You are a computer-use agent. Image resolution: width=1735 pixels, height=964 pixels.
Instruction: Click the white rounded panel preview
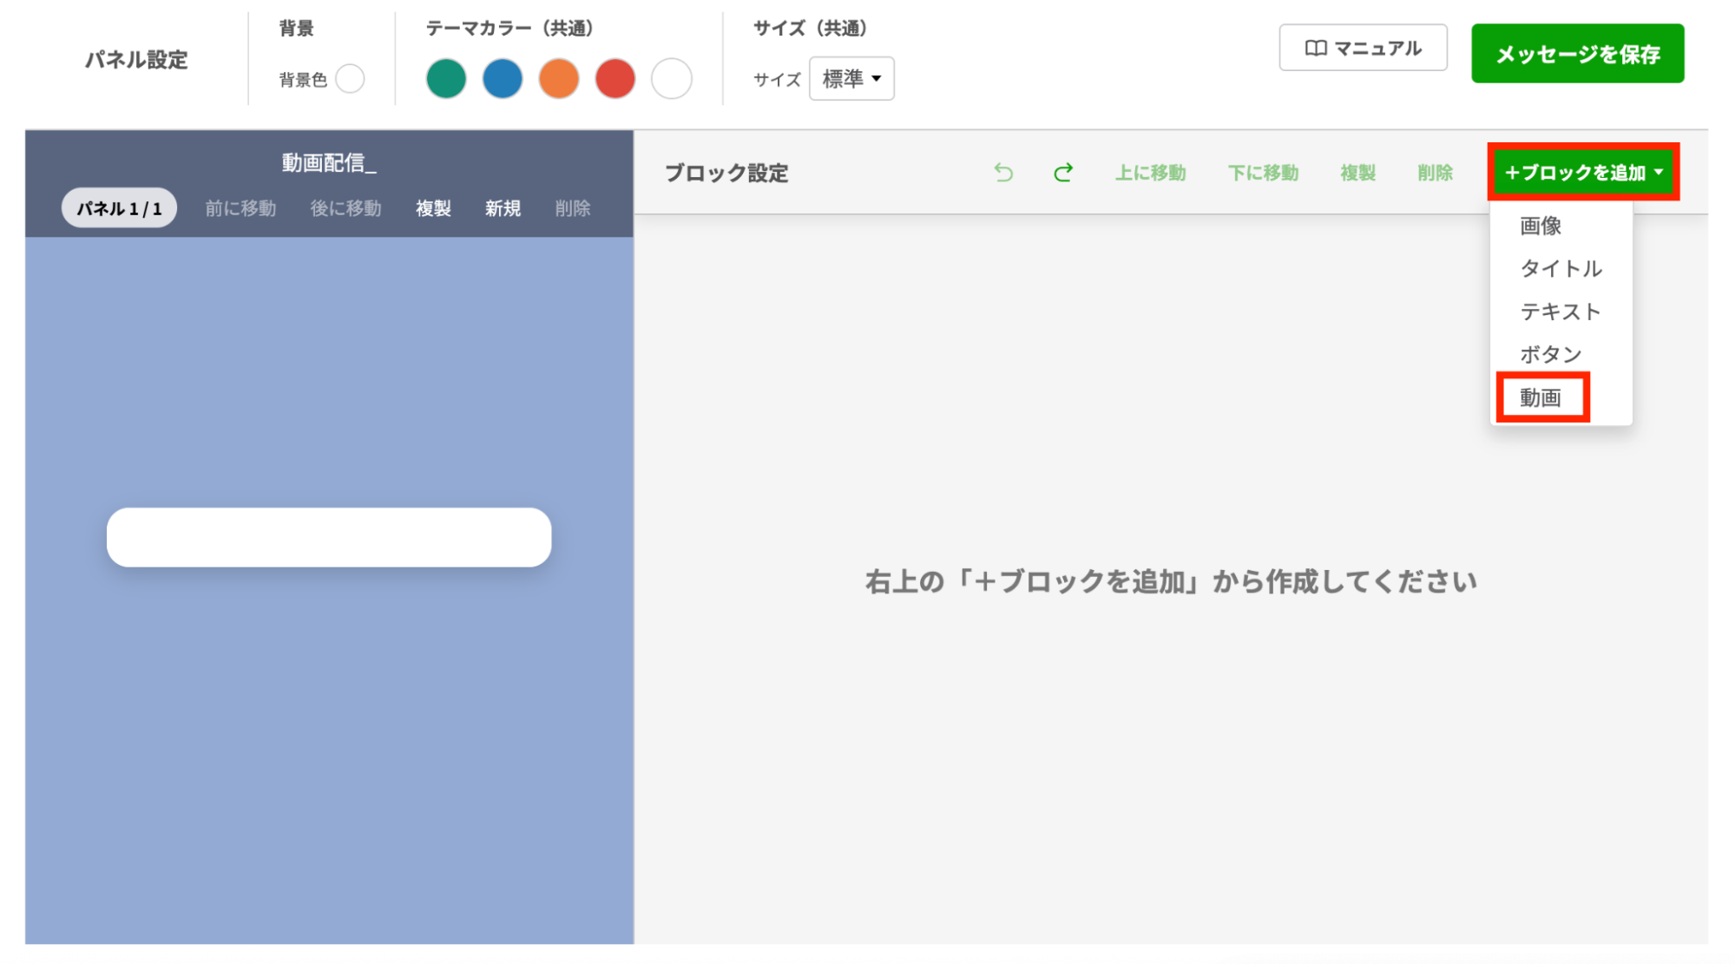(x=329, y=537)
